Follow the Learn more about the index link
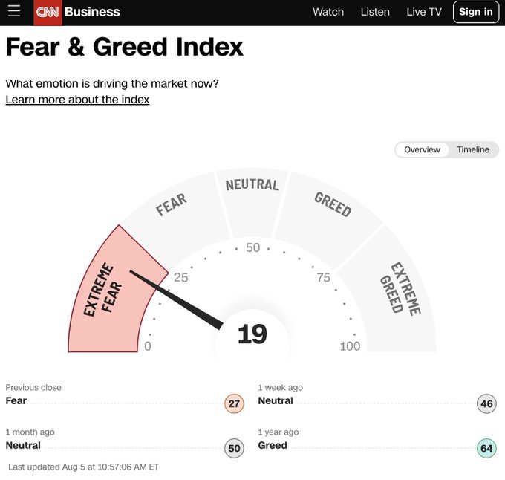Image resolution: width=505 pixels, height=480 pixels. coord(77,100)
